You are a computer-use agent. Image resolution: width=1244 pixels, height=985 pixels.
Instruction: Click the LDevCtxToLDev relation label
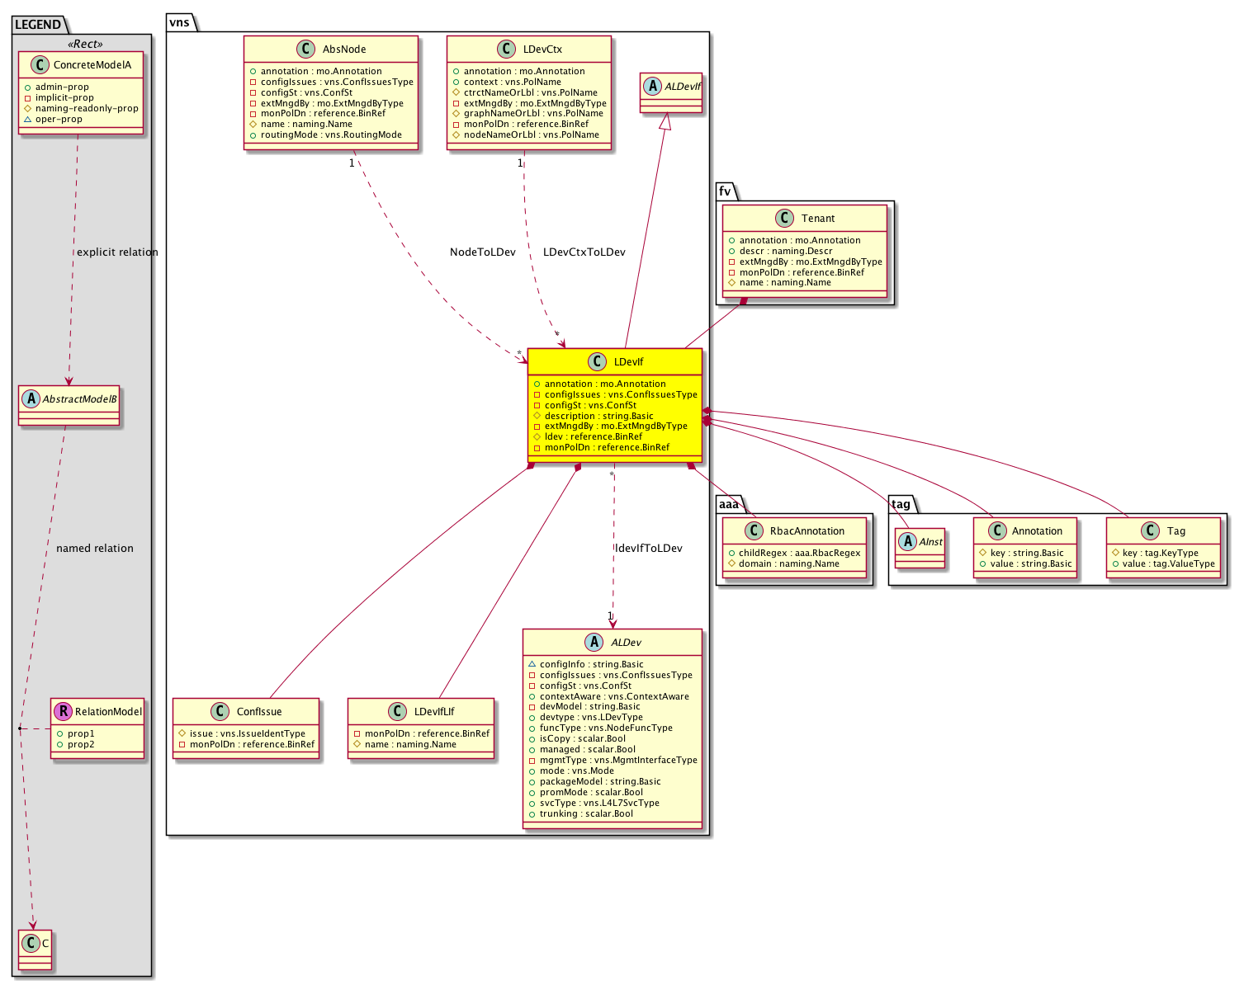click(584, 252)
